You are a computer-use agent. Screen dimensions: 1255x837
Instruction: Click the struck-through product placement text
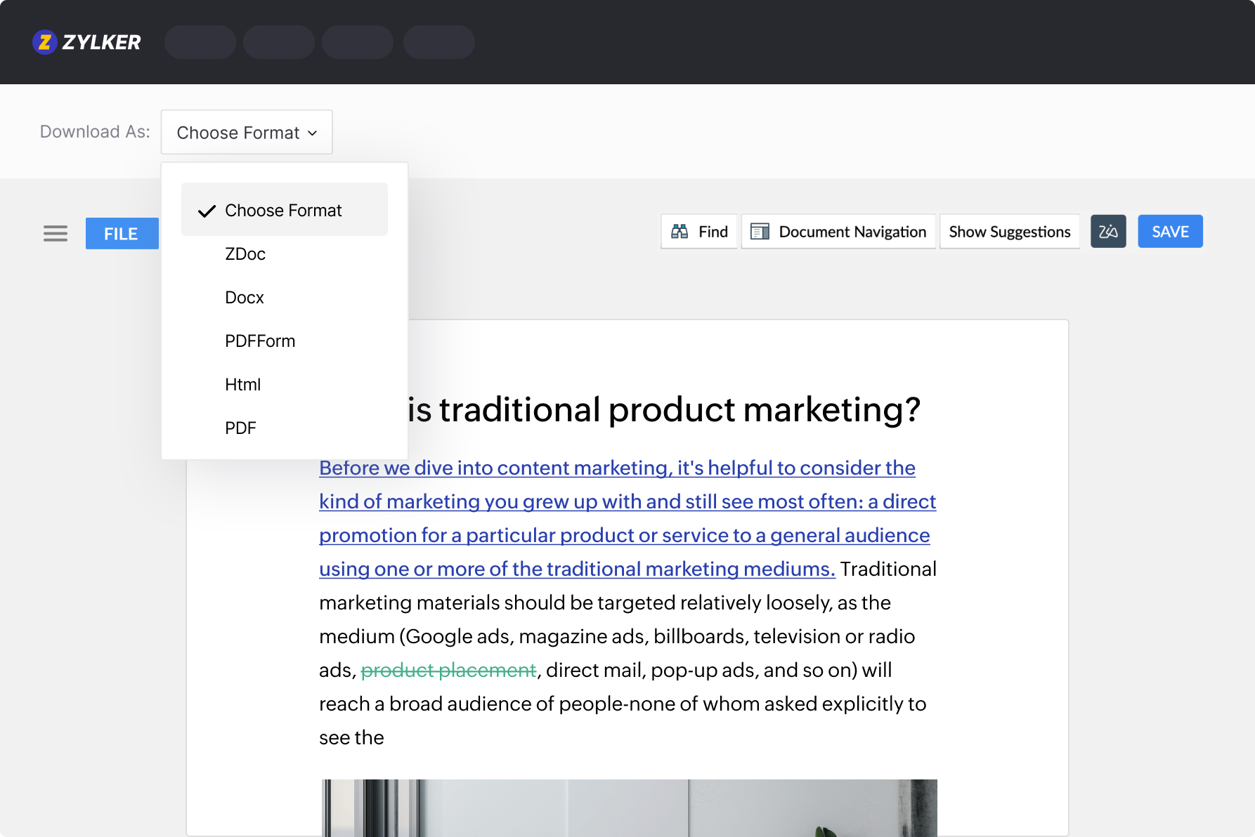pyautogui.click(x=448, y=671)
